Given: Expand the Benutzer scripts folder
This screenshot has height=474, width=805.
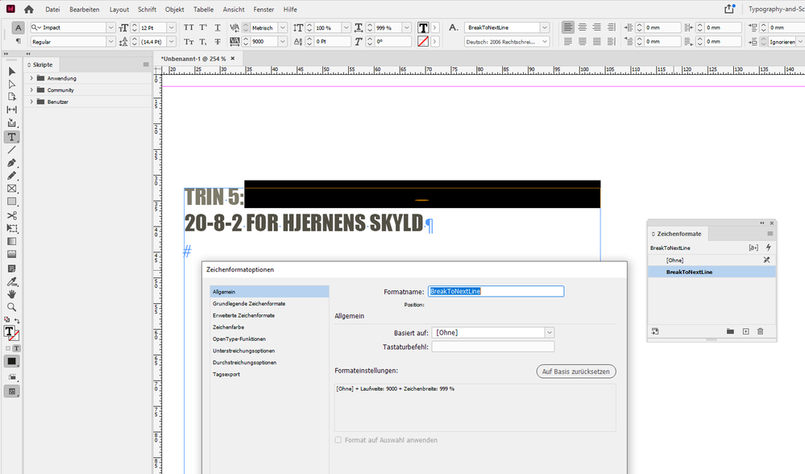Looking at the screenshot, I should (31, 102).
